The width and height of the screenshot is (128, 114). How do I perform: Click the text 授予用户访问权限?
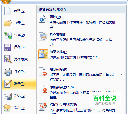click(x=63, y=75)
